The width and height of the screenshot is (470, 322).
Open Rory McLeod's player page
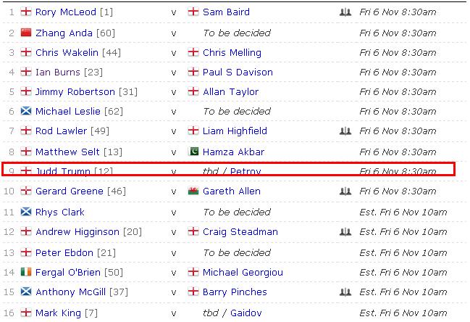[x=66, y=13]
